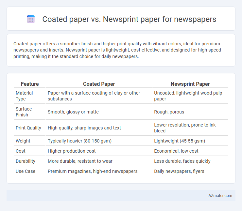Select the 'Newsprint Paper' column header
Image resolution: width=242 pixels, height=211 pixels.
coord(190,84)
